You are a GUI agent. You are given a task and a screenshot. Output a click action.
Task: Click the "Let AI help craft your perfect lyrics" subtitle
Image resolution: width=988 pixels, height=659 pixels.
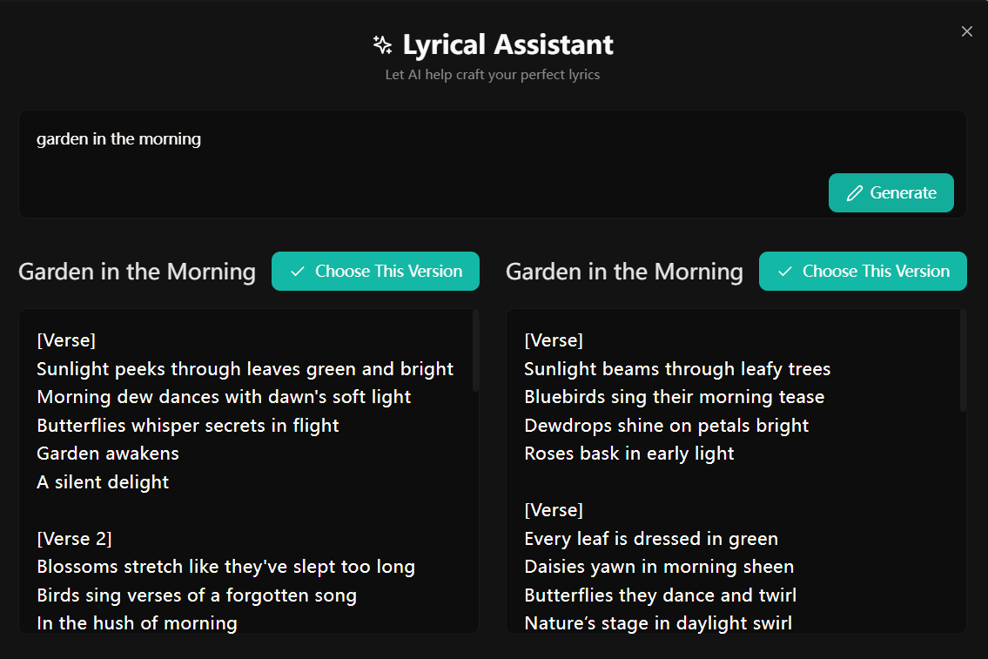[493, 75]
